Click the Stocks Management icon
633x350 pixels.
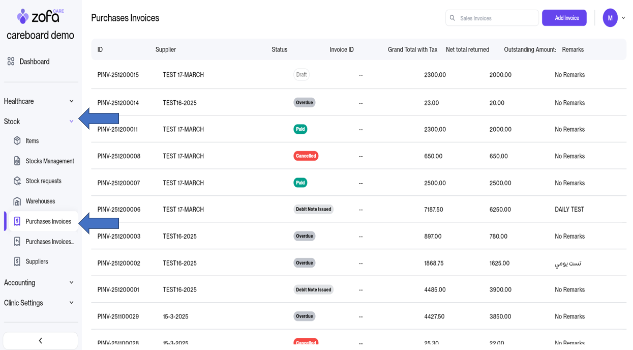[17, 161]
